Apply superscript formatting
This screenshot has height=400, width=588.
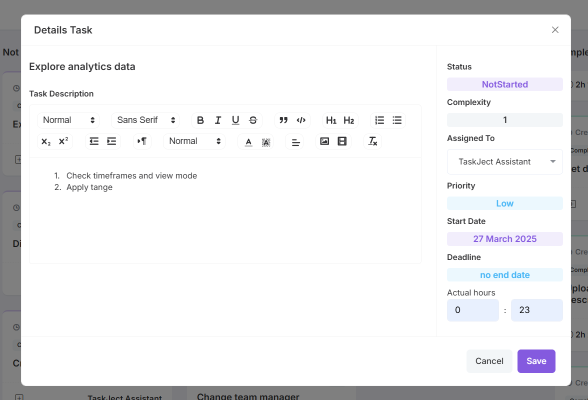coord(62,141)
